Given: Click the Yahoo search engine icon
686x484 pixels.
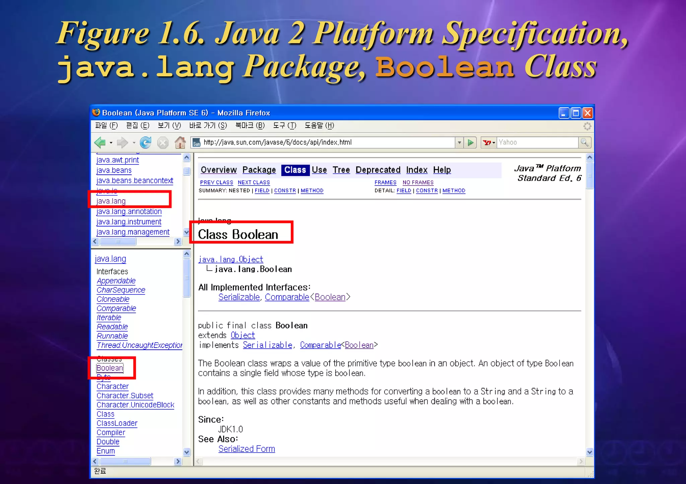Looking at the screenshot, I should pyautogui.click(x=487, y=143).
